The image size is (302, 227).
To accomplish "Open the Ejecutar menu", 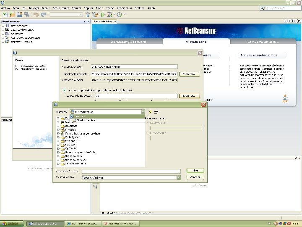I will (76, 8).
